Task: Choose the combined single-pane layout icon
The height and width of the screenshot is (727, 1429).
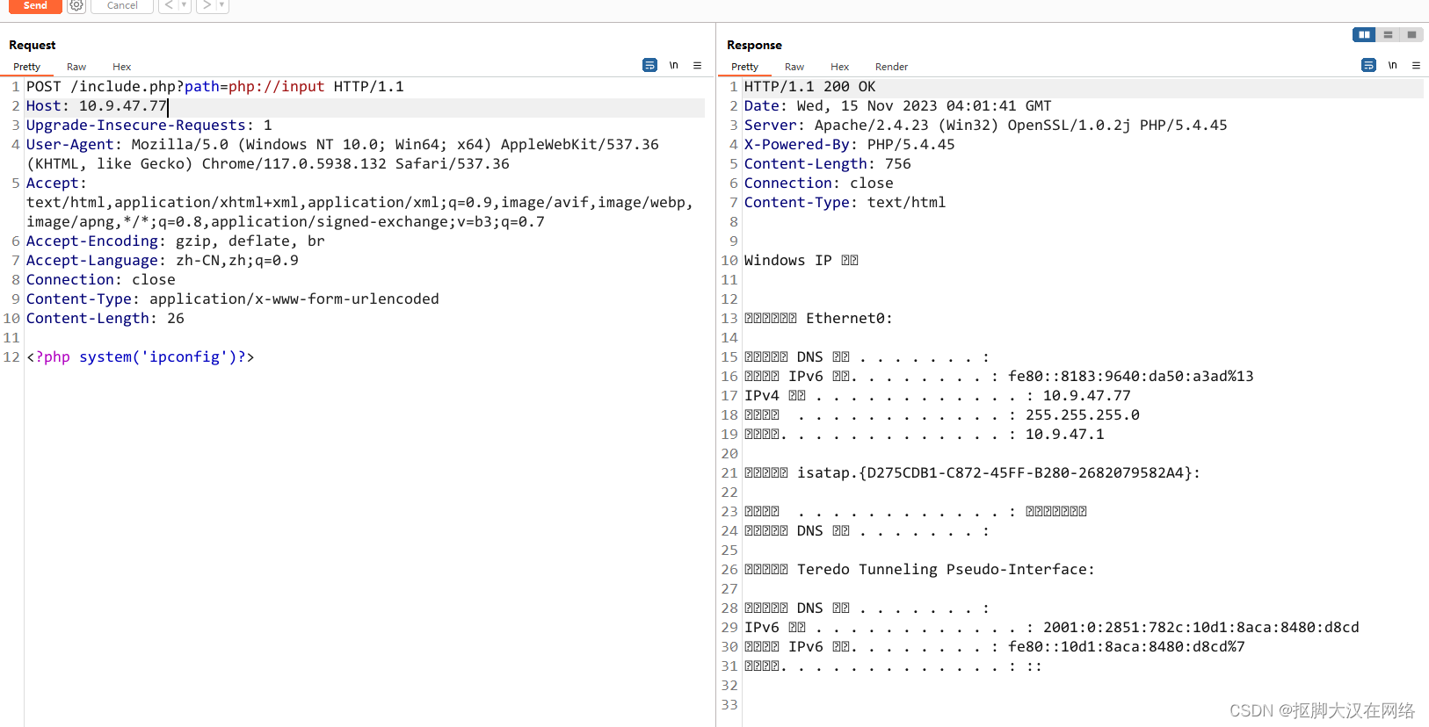Action: (1411, 35)
